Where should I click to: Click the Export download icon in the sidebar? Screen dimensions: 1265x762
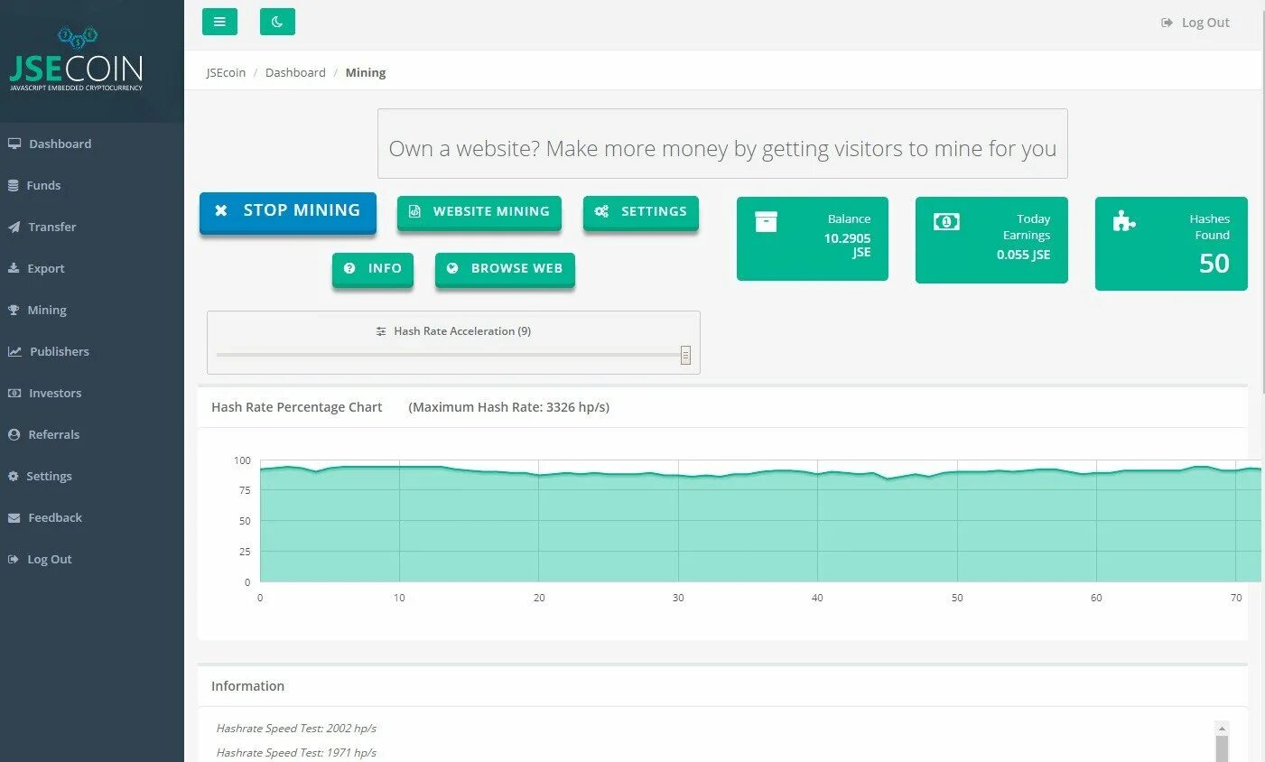(x=14, y=268)
